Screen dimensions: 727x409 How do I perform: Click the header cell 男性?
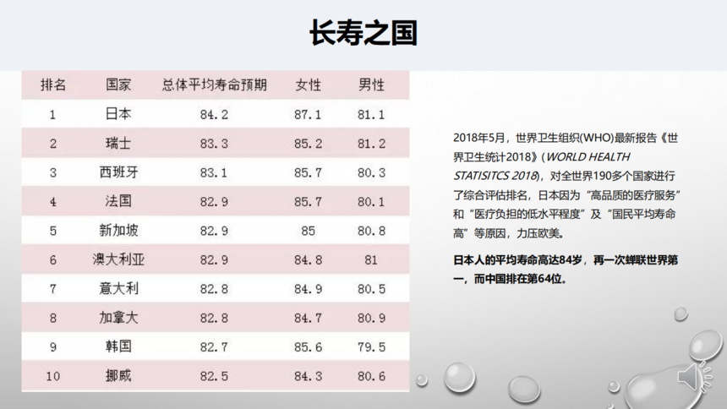(371, 85)
